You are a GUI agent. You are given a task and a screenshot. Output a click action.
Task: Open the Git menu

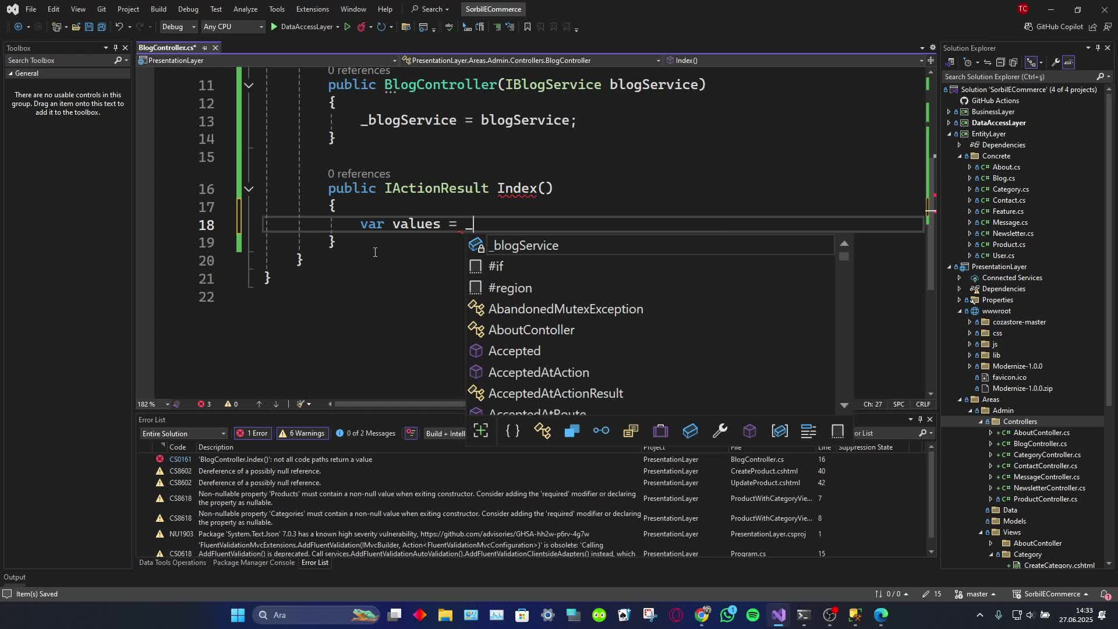(101, 9)
